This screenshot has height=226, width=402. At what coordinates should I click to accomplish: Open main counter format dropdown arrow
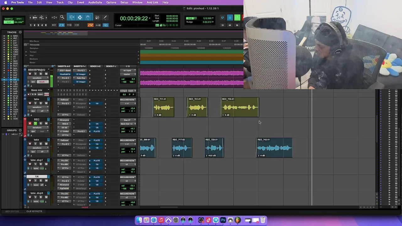149,19
